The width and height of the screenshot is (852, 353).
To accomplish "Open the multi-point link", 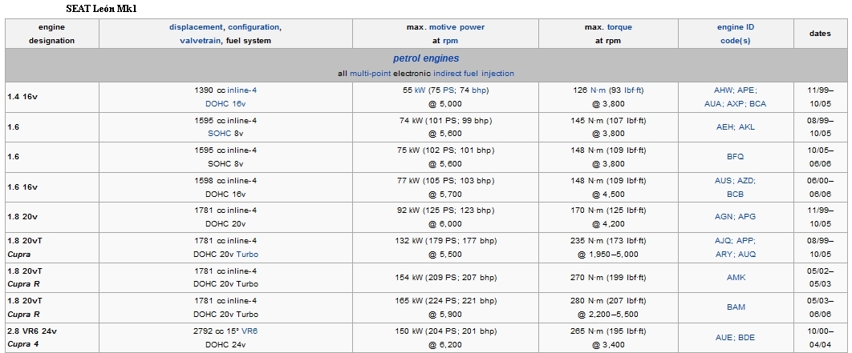I will [370, 73].
